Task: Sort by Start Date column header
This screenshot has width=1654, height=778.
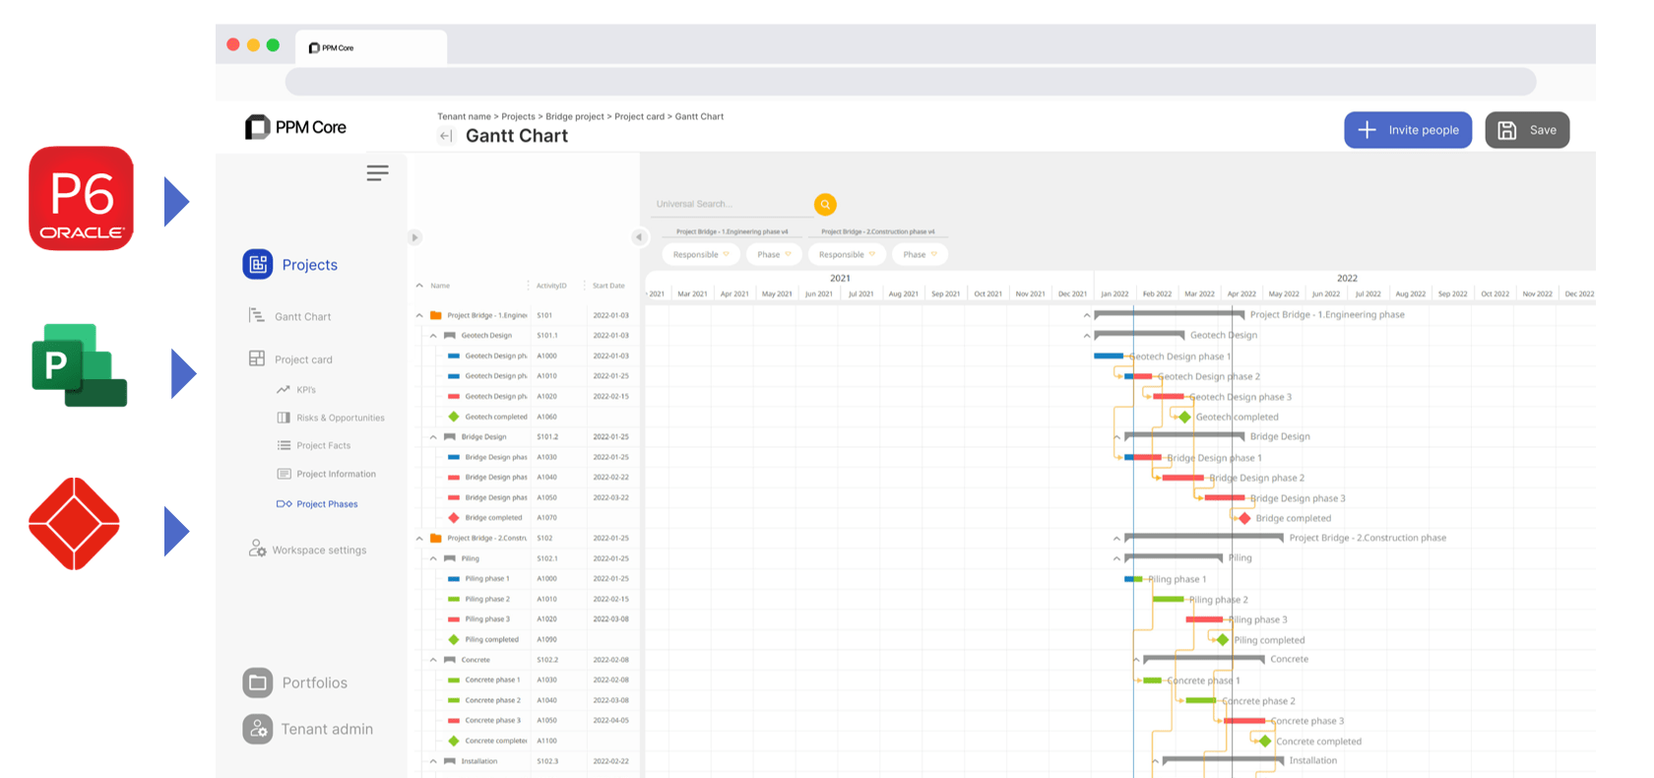Action: point(608,286)
